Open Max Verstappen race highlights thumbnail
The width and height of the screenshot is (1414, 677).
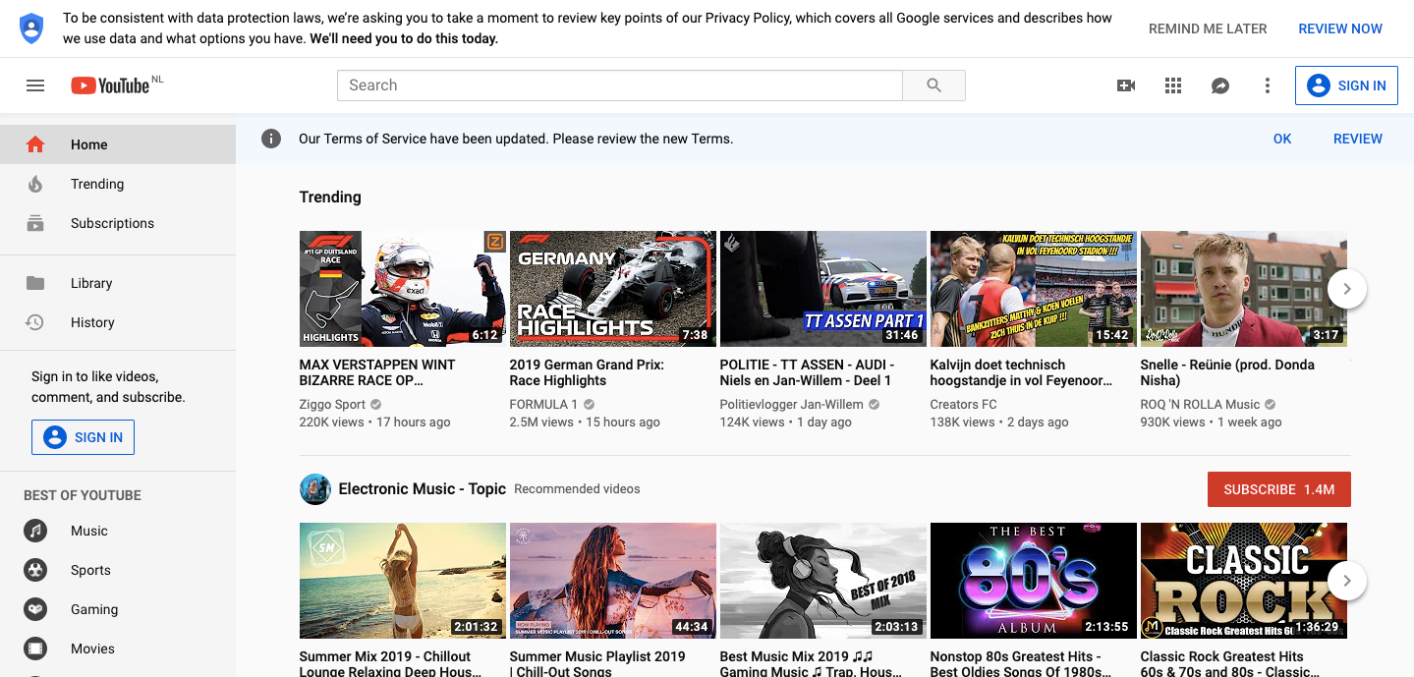coord(403,289)
